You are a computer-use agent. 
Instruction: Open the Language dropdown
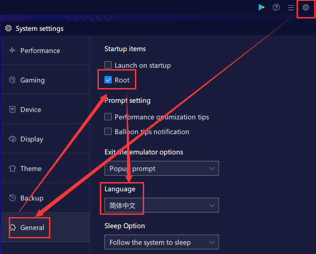point(162,205)
